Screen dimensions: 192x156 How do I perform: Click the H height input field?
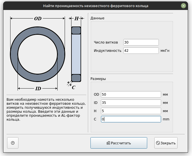pos(131,111)
